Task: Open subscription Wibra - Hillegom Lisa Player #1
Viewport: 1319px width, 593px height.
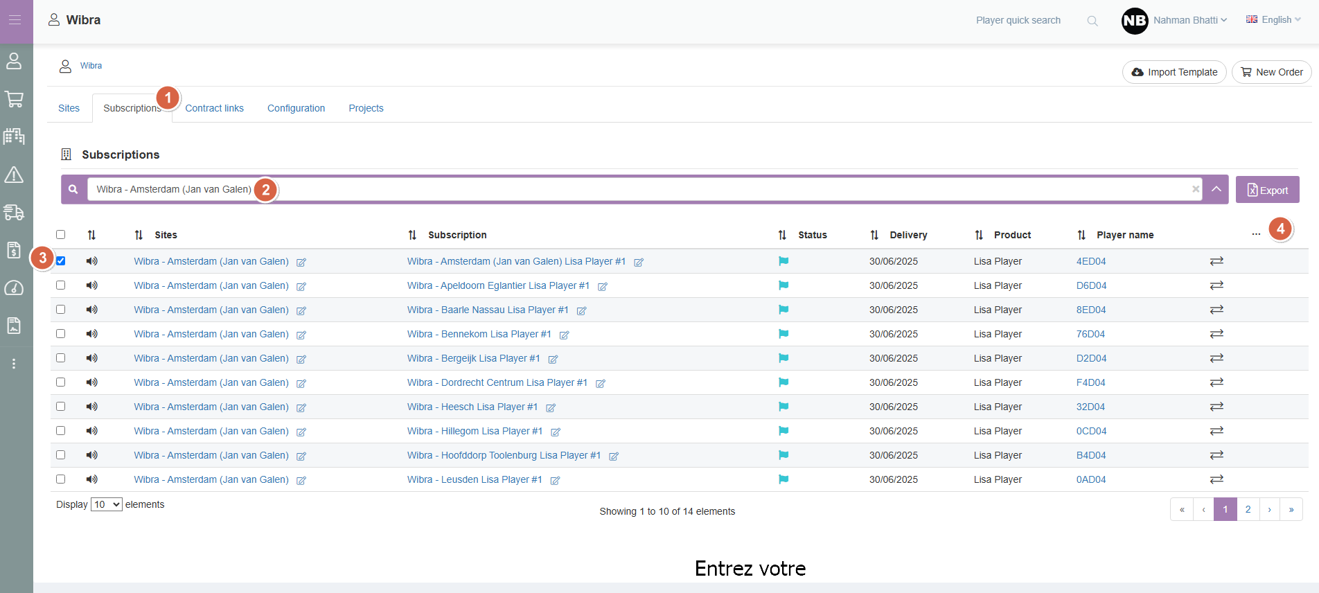Action: click(x=475, y=431)
